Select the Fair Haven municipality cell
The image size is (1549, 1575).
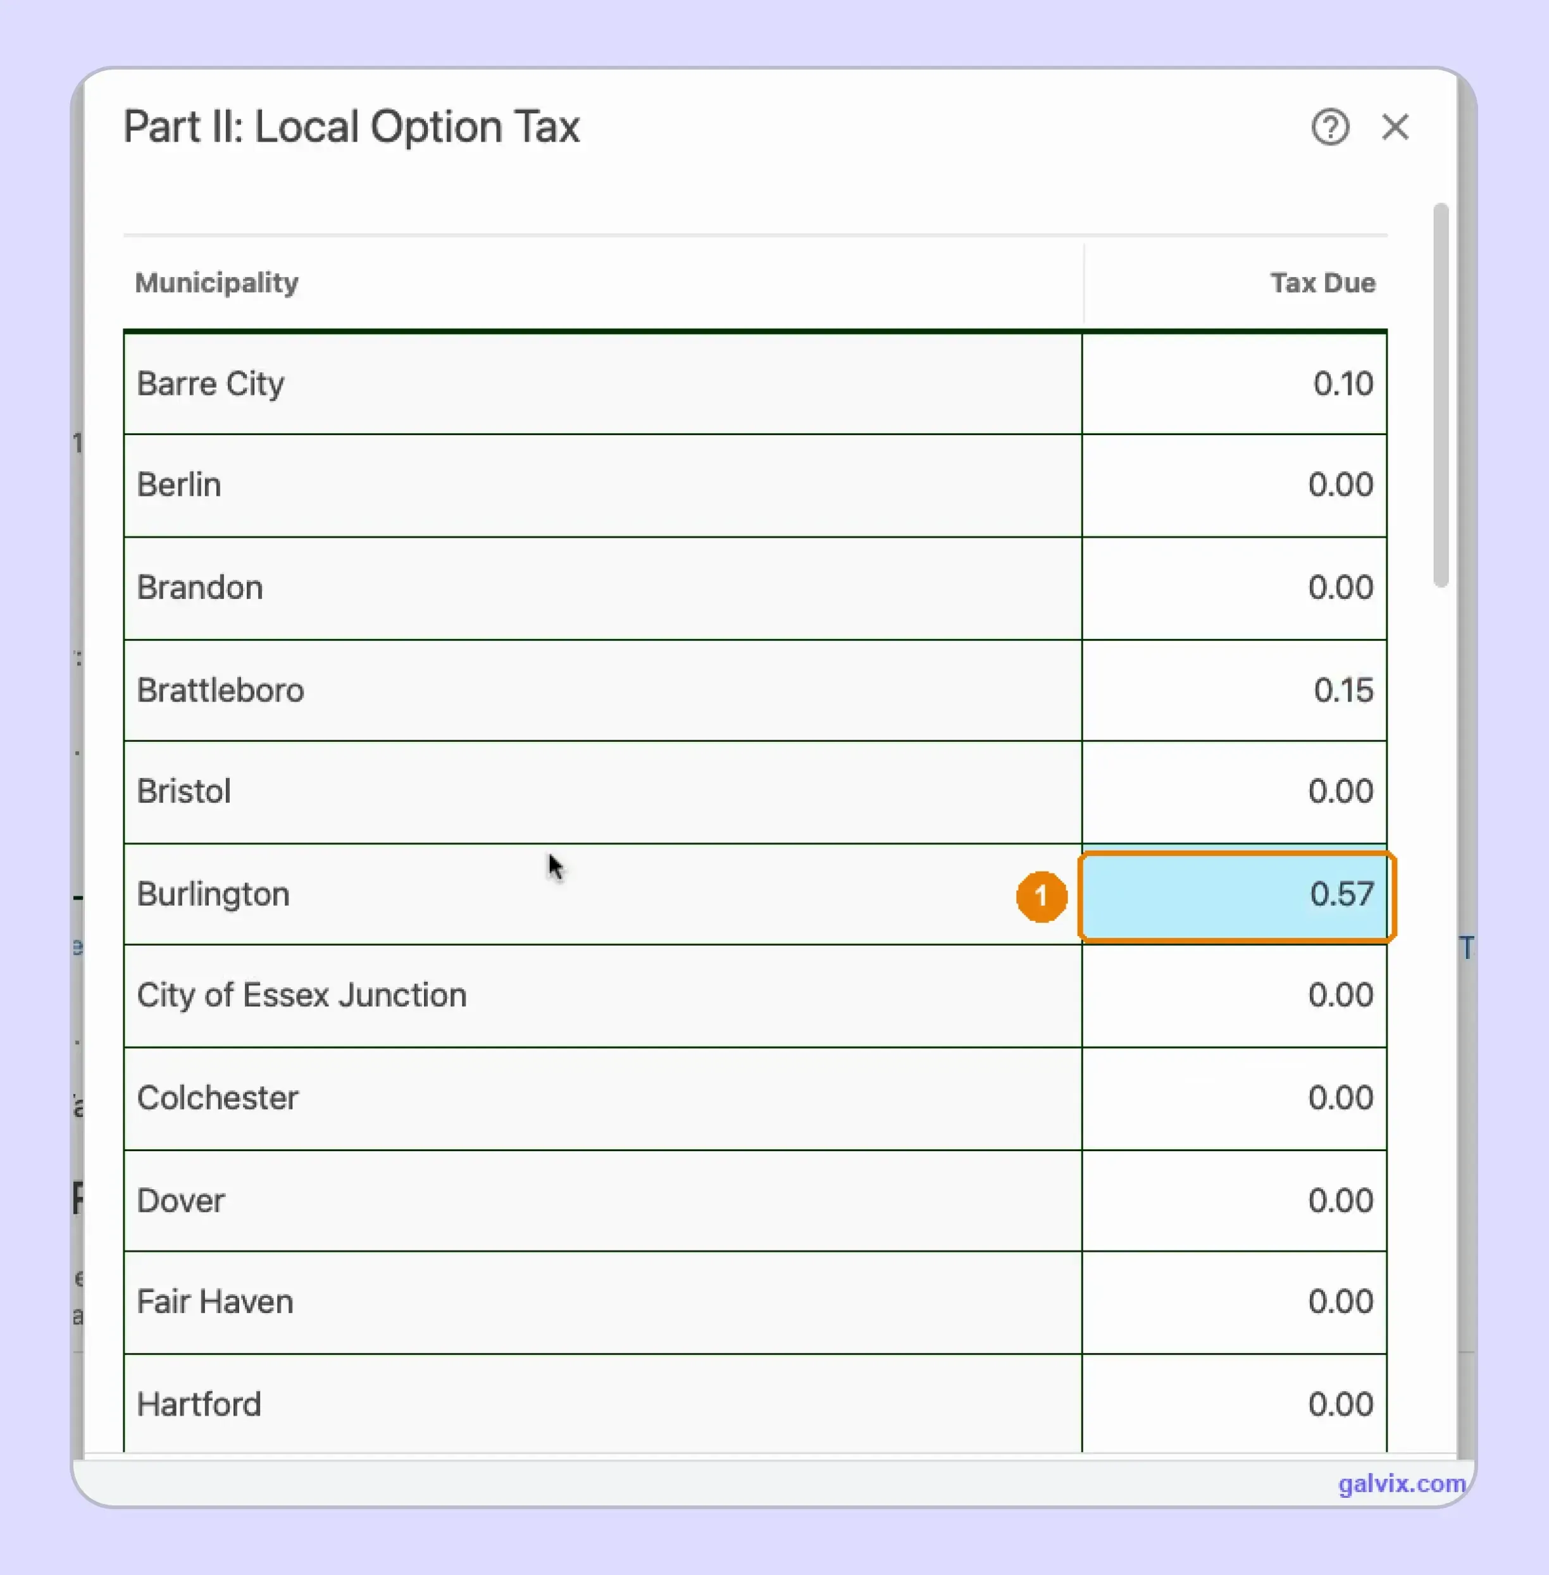[603, 1302]
